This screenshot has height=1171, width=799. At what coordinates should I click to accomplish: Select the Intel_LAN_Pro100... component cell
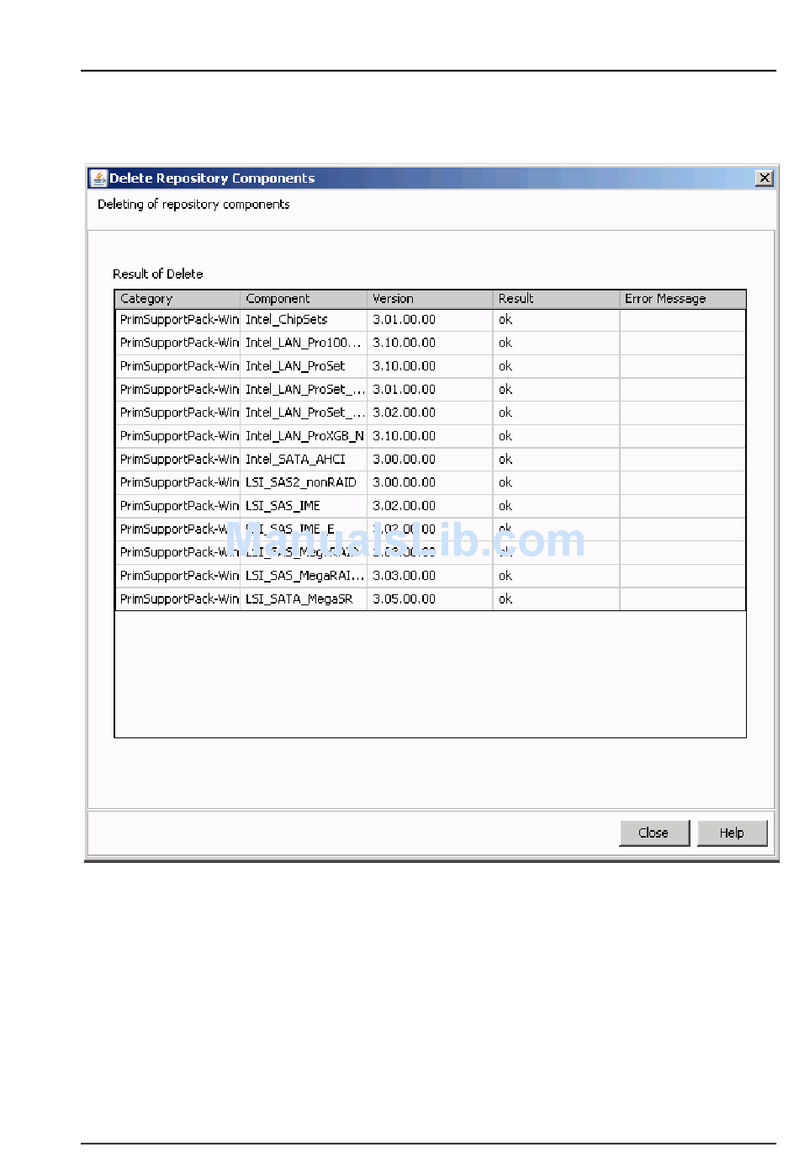(x=304, y=343)
